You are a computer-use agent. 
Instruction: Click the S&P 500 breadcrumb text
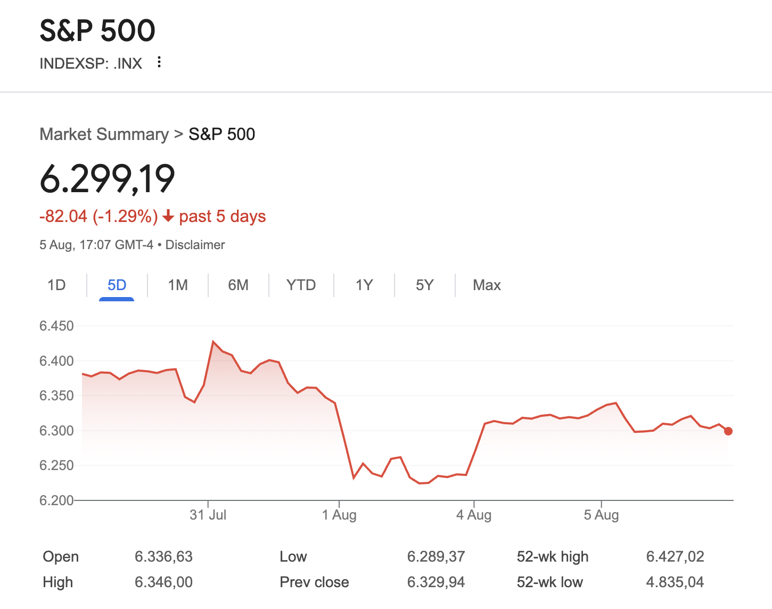[x=221, y=134]
